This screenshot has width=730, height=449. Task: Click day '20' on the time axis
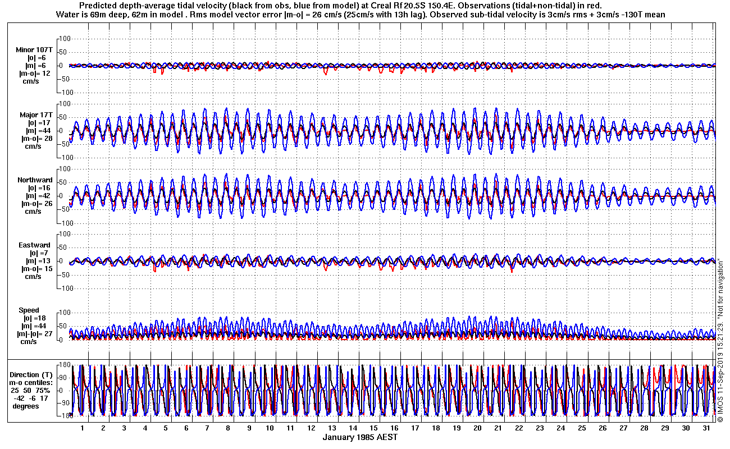(477, 428)
